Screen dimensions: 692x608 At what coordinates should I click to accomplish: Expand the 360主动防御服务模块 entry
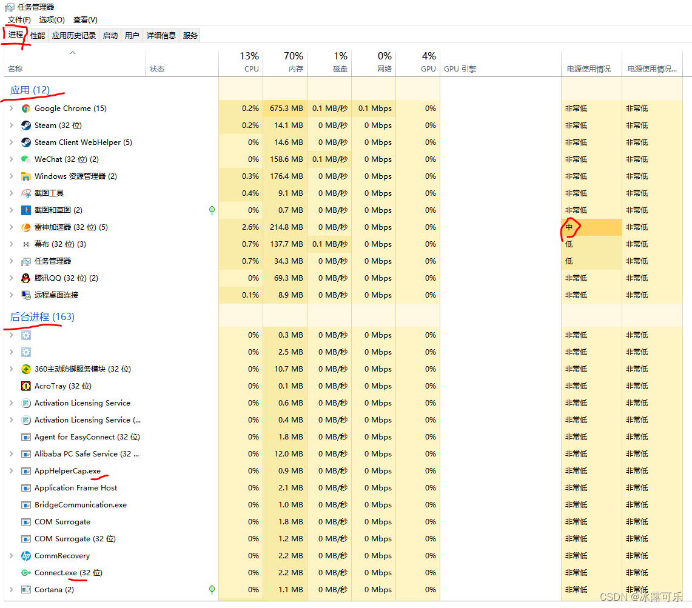click(12, 369)
